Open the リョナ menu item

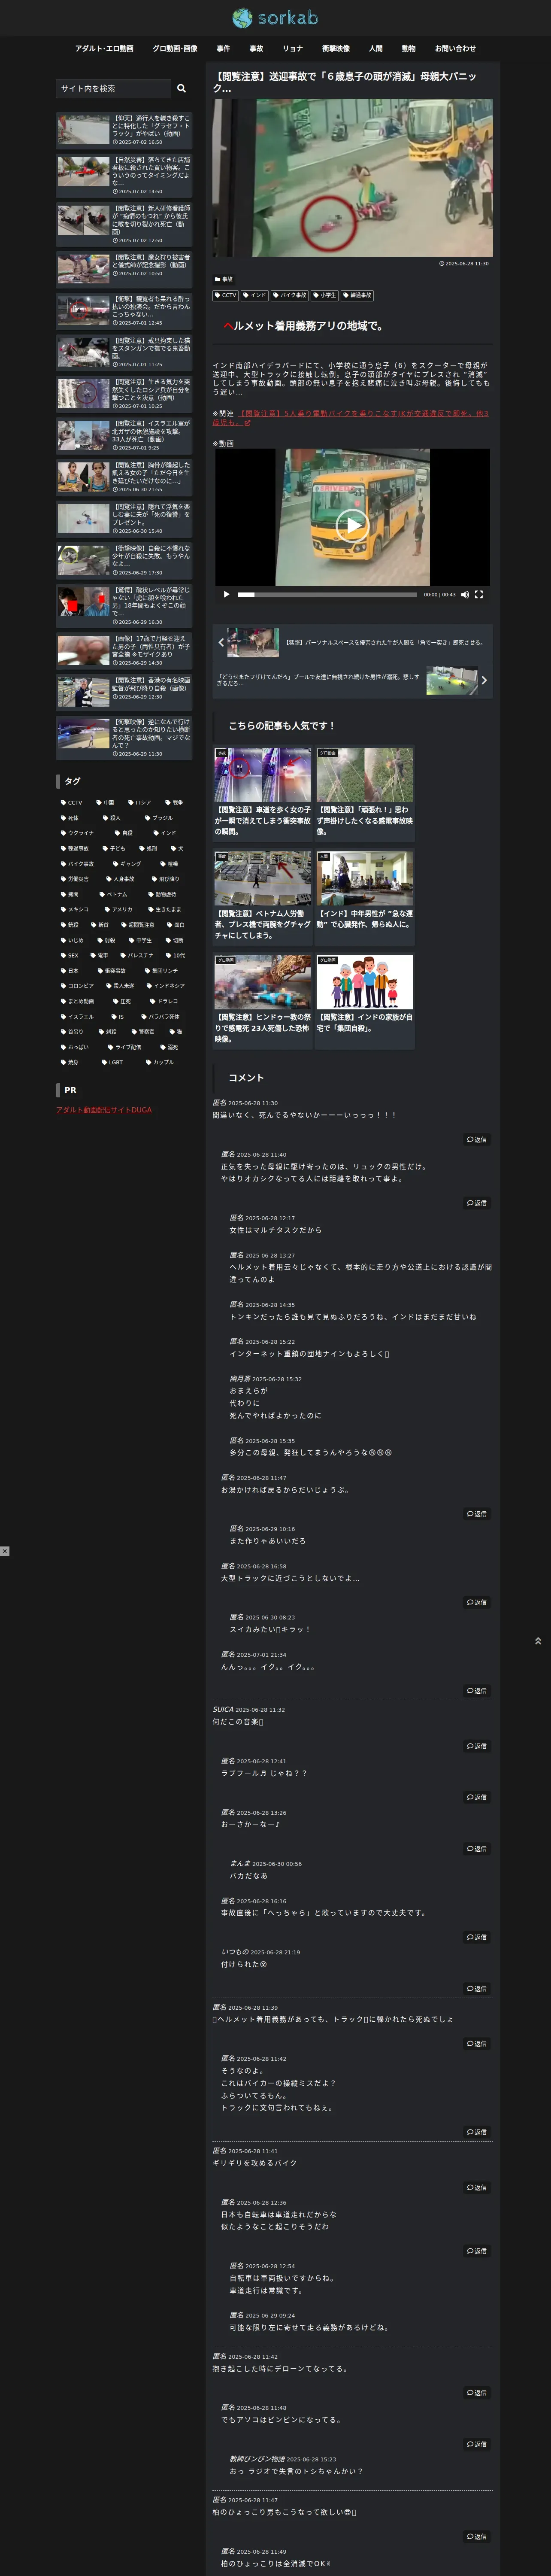pos(292,48)
